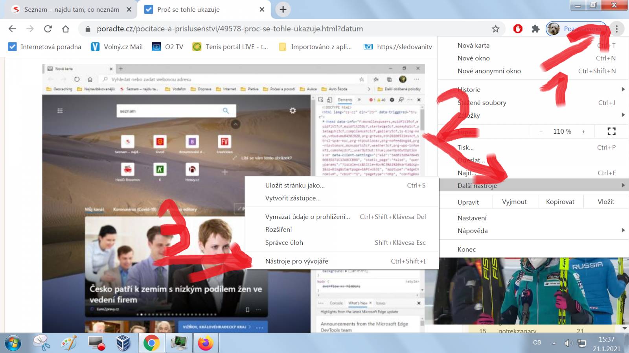Open Správce úloh from submenu

pos(342,242)
